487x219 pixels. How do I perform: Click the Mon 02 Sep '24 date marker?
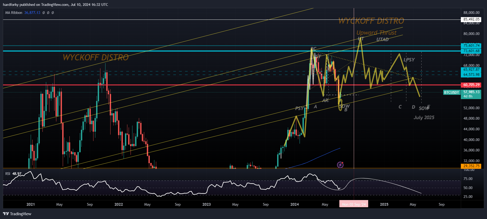click(x=354, y=204)
